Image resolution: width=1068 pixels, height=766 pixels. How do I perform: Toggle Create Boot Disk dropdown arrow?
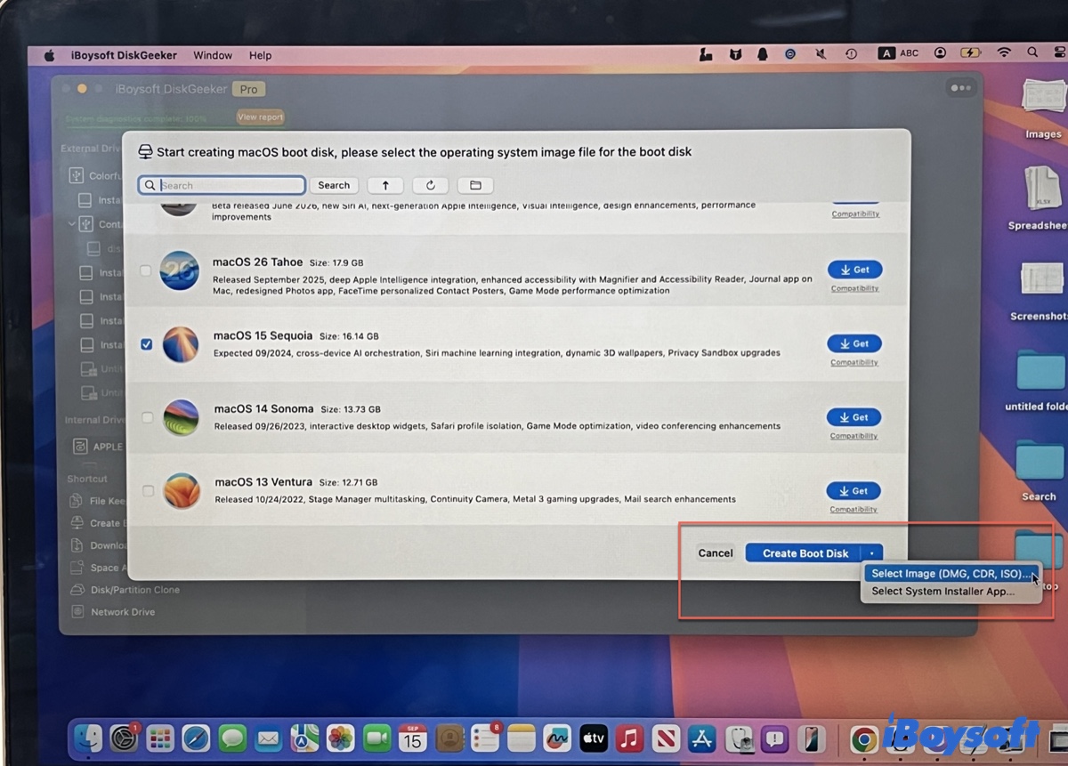872,553
